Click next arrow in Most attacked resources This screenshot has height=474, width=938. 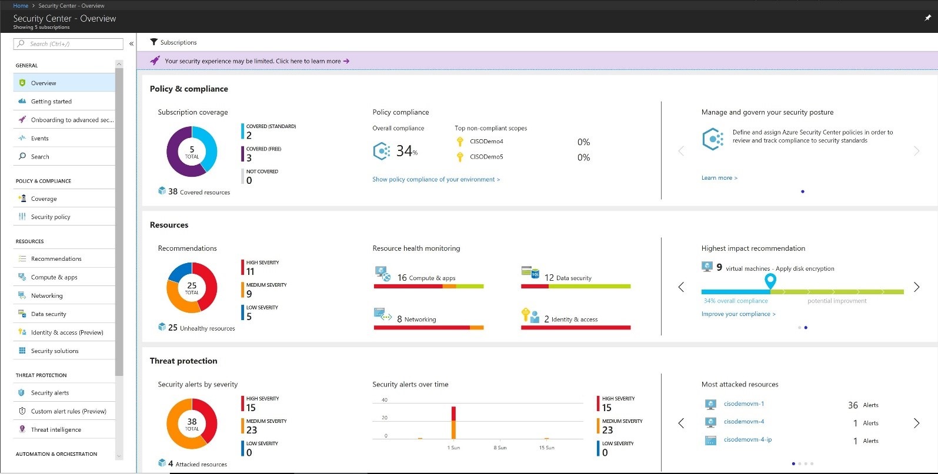pos(916,423)
